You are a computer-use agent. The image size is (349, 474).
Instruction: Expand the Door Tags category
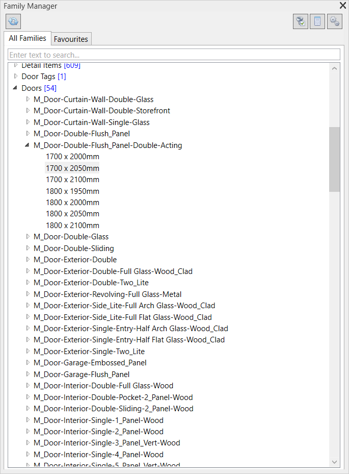click(16, 76)
